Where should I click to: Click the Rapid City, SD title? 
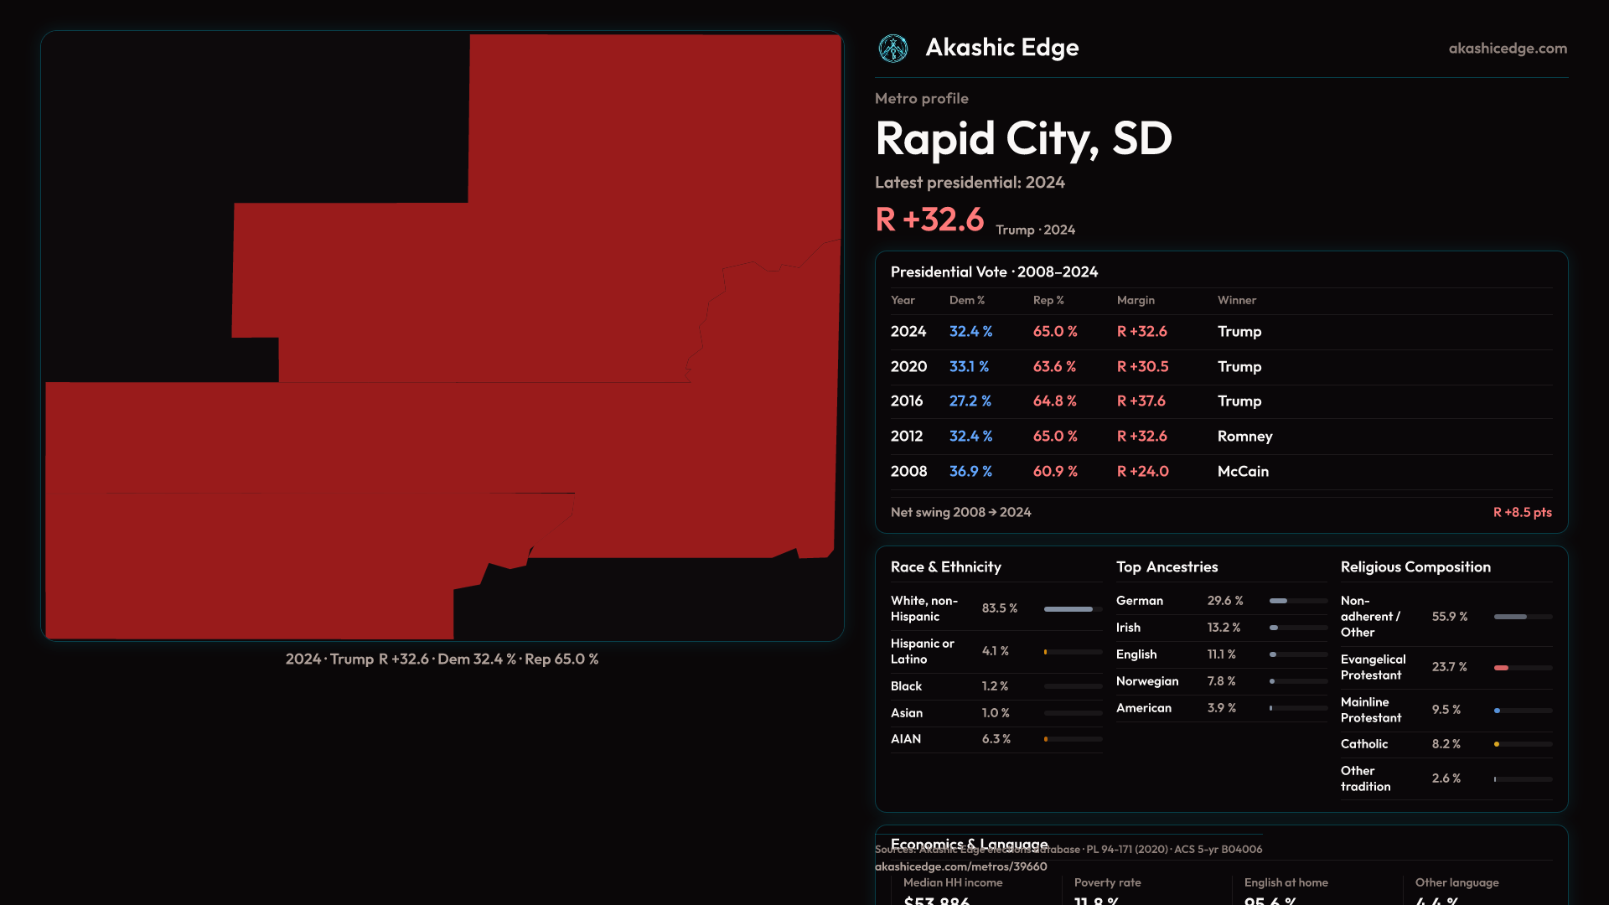1022,138
